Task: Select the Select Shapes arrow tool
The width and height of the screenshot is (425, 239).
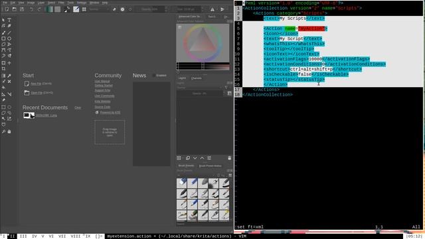Action: (x=3, y=20)
